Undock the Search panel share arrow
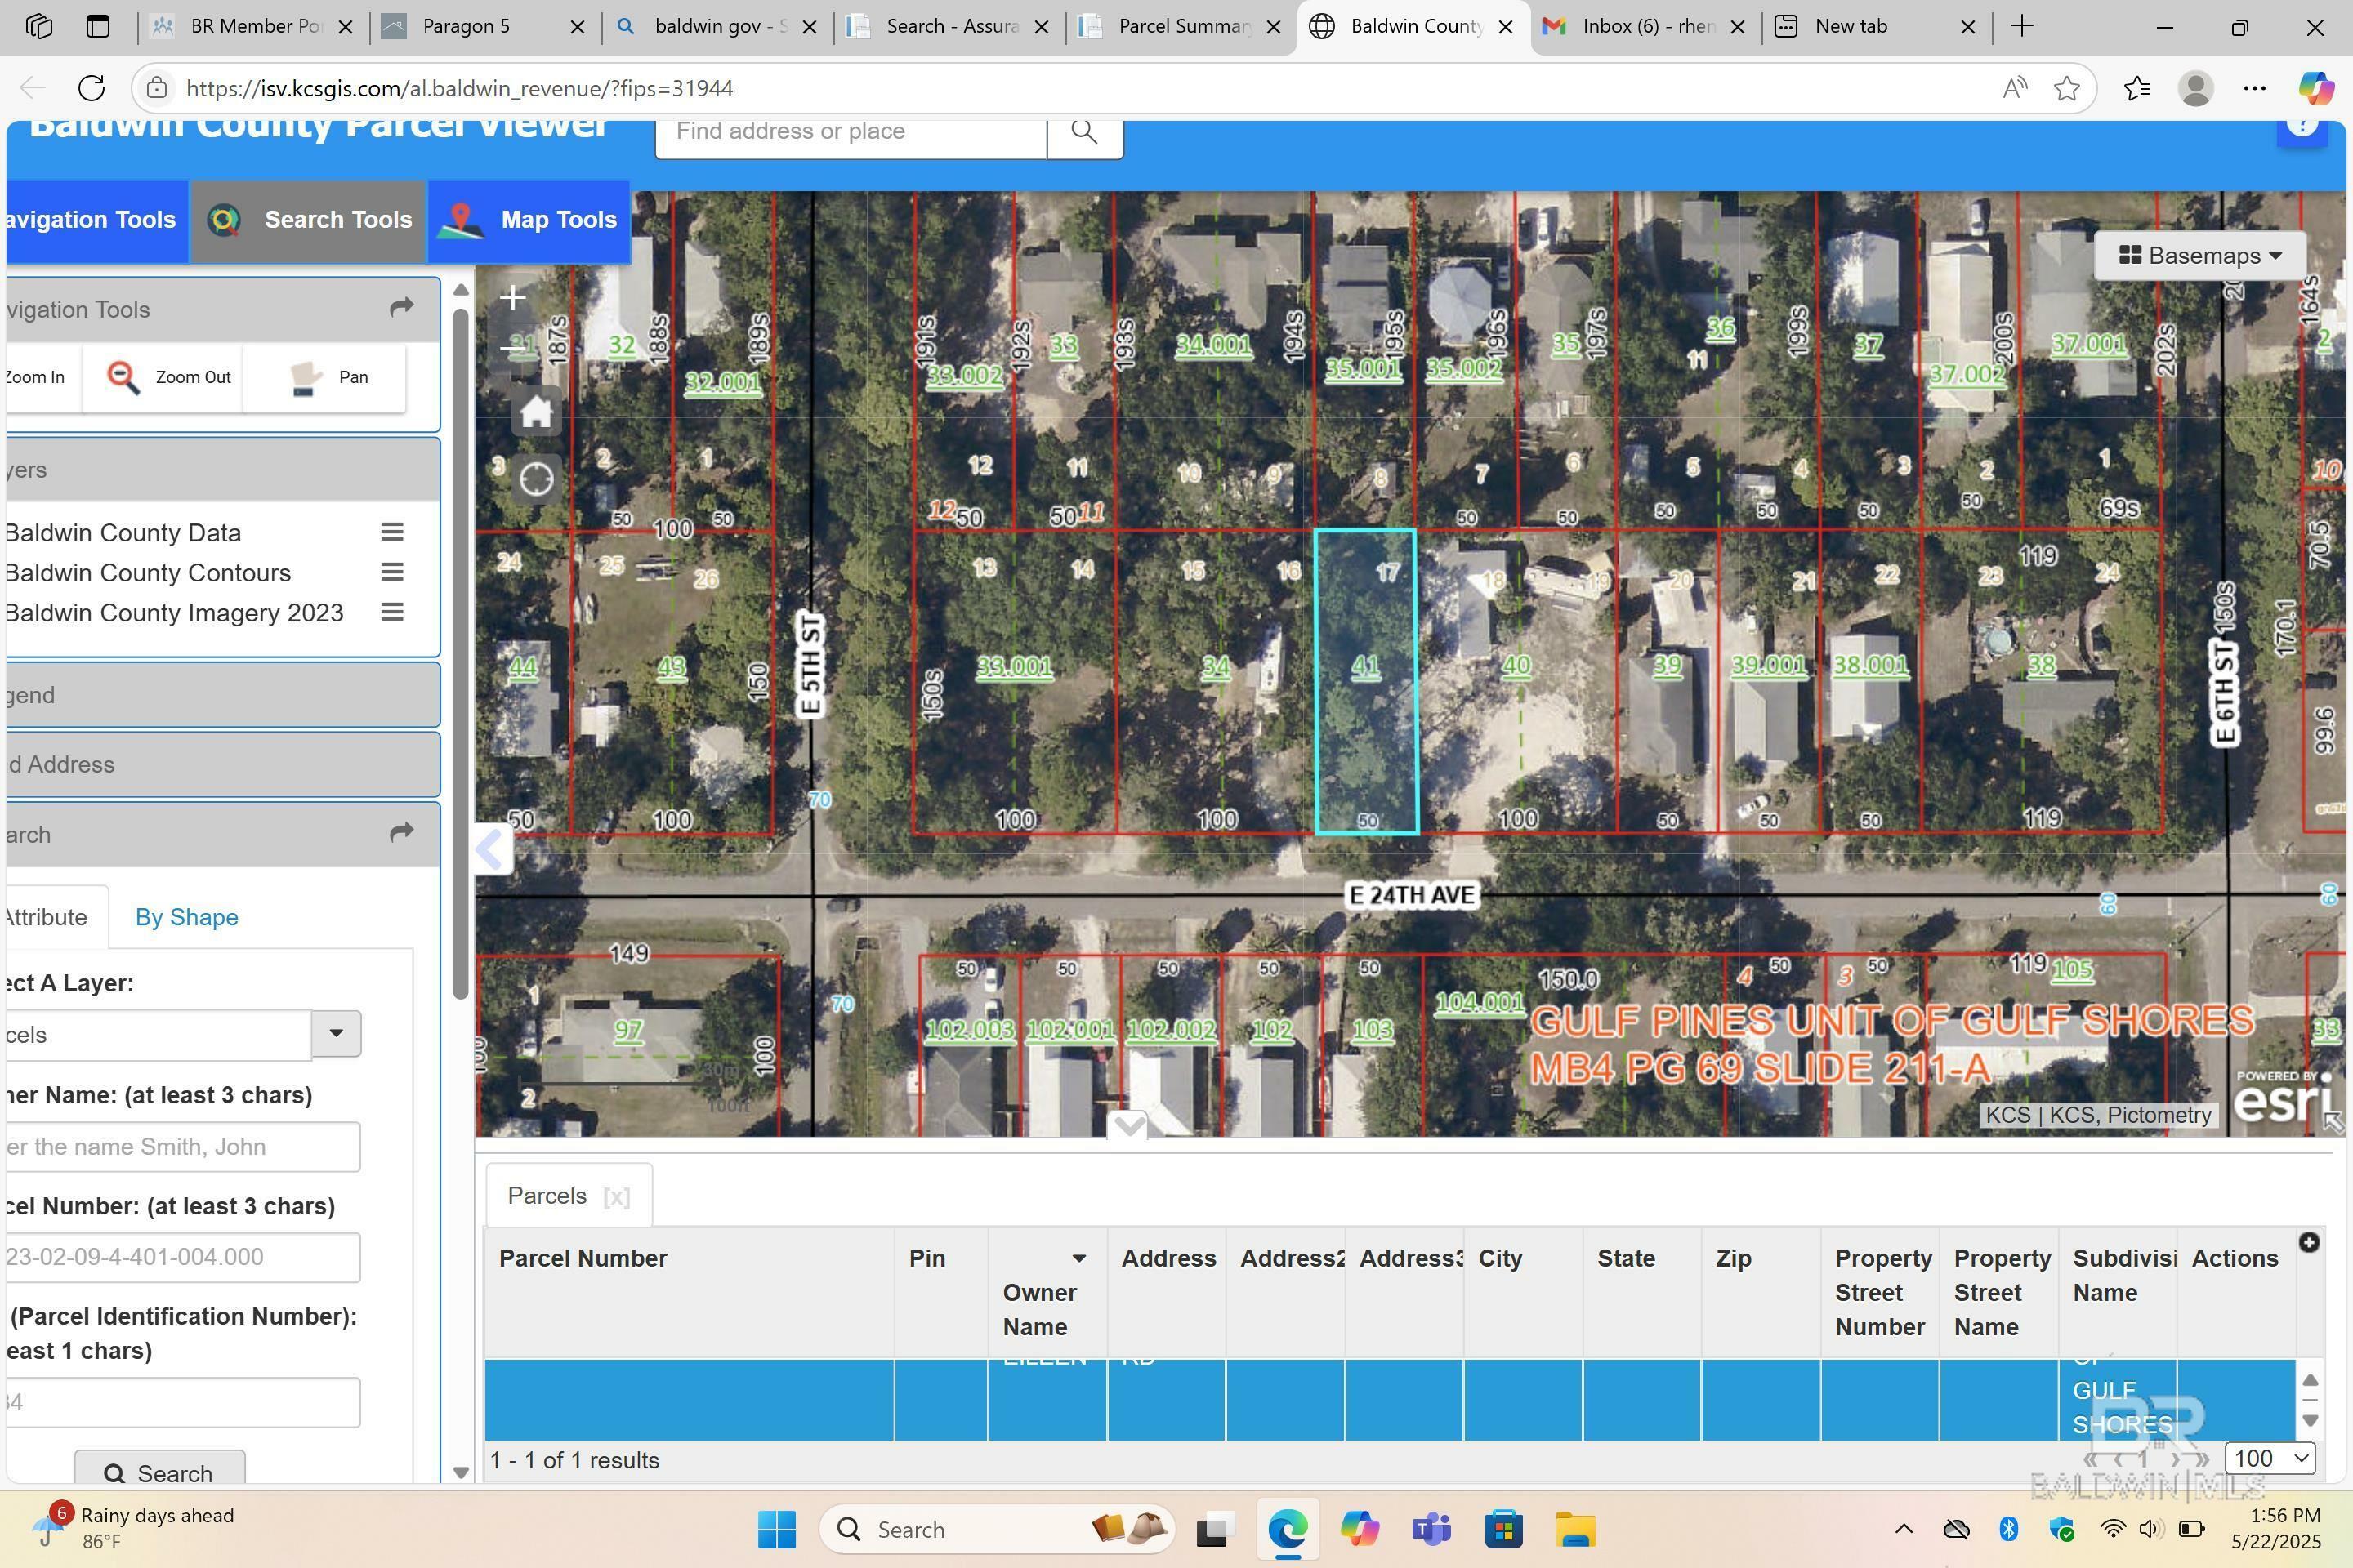The height and width of the screenshot is (1568, 2353). click(401, 832)
